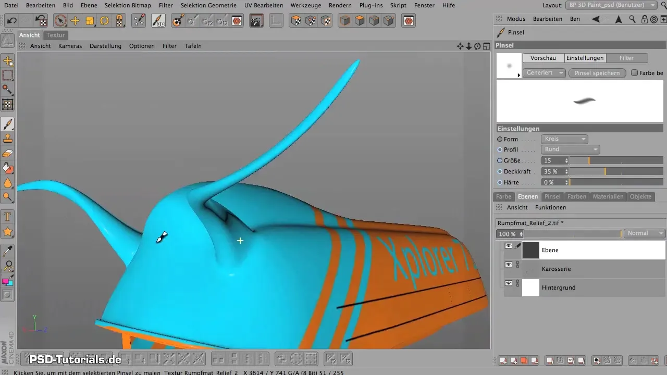Image resolution: width=667 pixels, height=375 pixels.
Task: Click the Deckkraft slider track
Action: 617,171
